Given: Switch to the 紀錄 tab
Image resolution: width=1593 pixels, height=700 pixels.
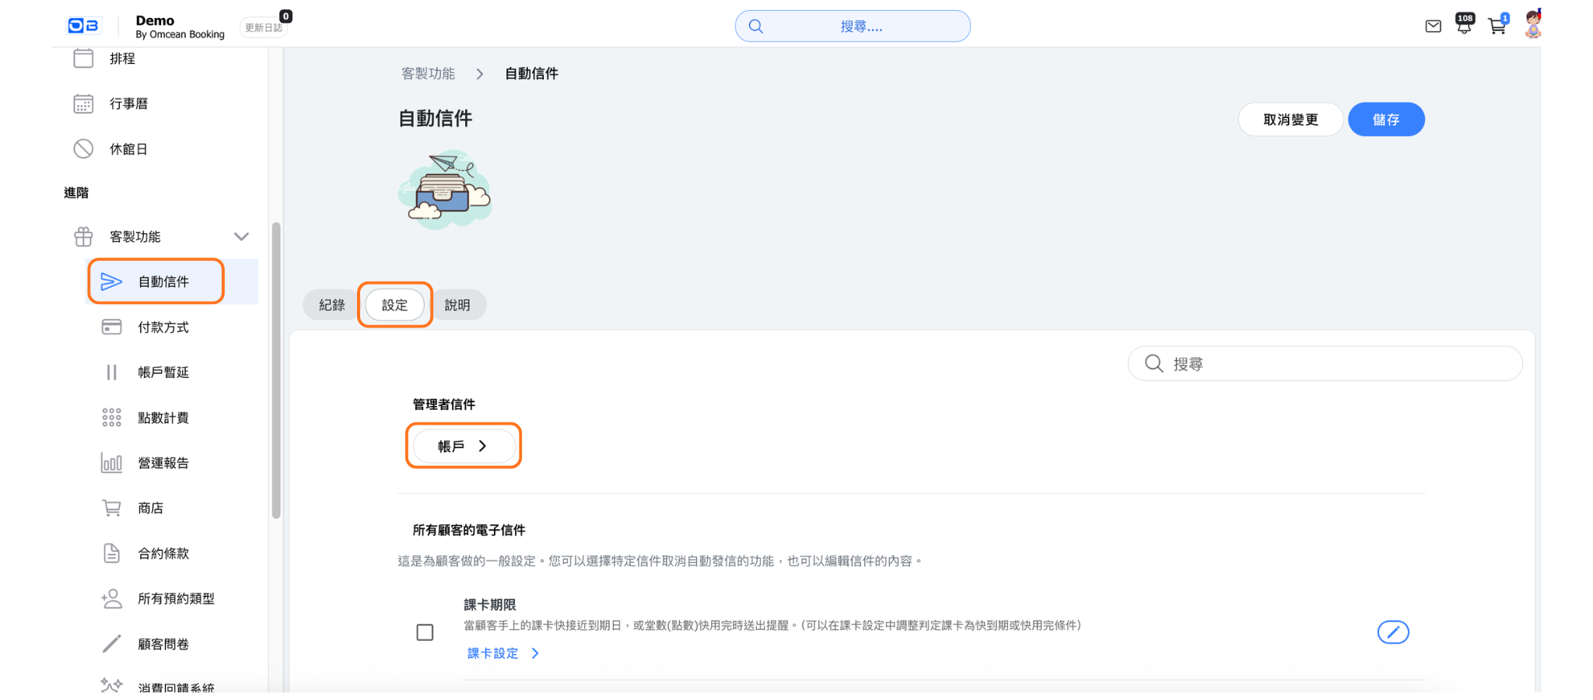Looking at the screenshot, I should click(x=331, y=305).
